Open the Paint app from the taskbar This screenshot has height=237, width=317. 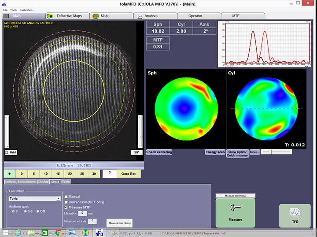click(113, 233)
